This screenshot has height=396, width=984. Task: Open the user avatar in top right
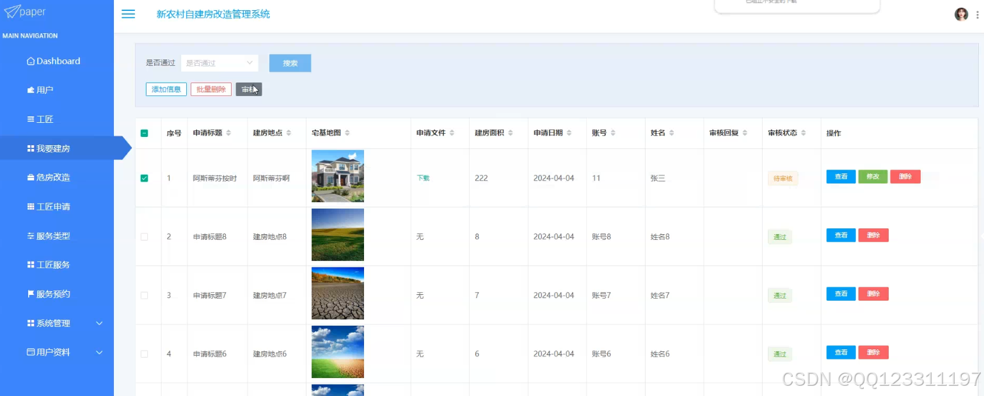pyautogui.click(x=961, y=14)
